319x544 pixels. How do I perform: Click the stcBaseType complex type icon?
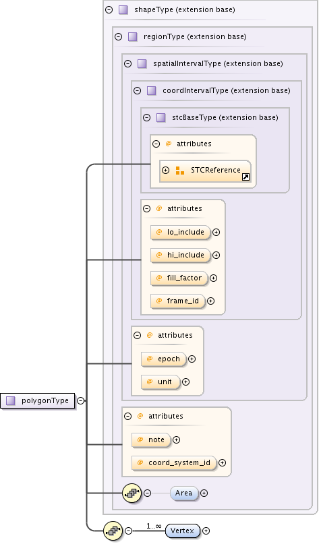(x=161, y=117)
